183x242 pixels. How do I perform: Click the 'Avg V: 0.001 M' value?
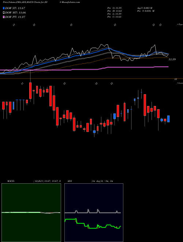click(145, 8)
